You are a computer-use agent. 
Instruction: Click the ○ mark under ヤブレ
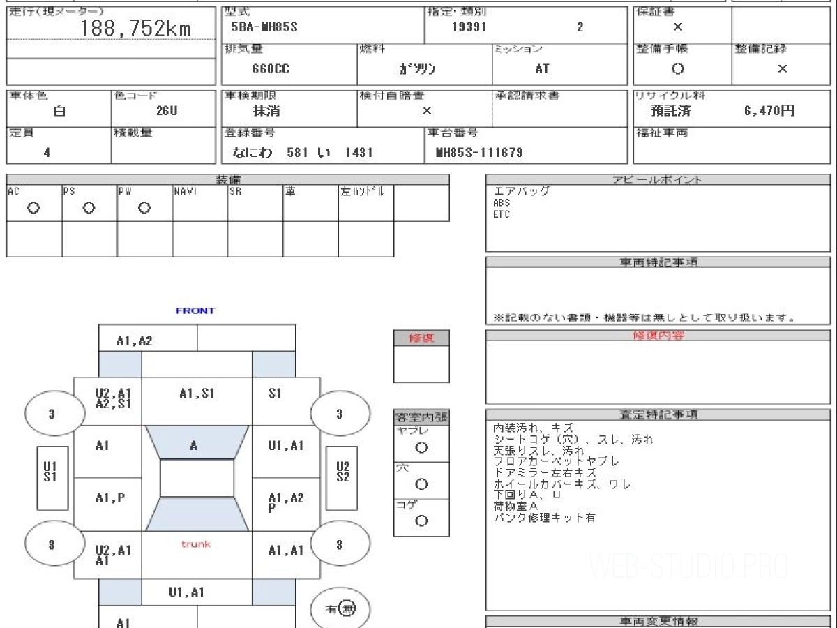coord(421,448)
